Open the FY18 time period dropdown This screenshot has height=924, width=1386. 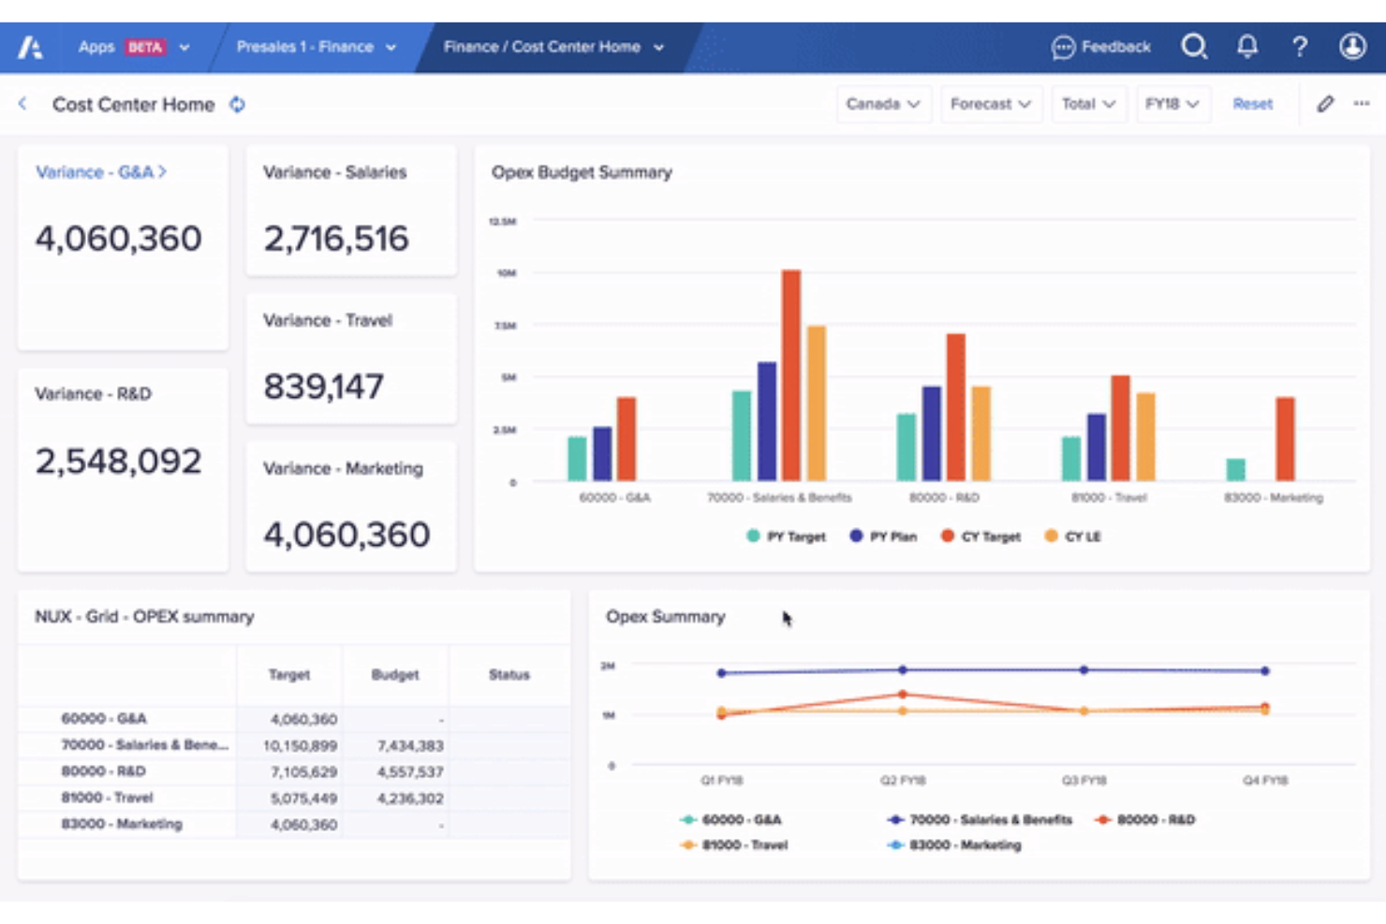tap(1172, 104)
